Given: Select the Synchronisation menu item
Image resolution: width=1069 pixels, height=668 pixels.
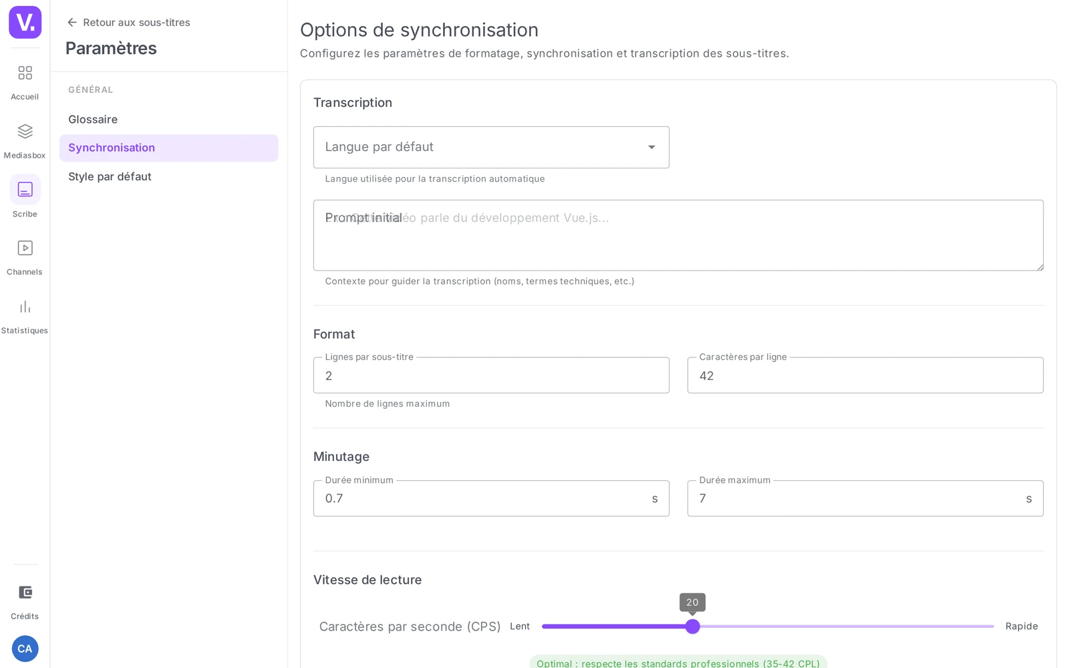Looking at the screenshot, I should pyautogui.click(x=169, y=148).
